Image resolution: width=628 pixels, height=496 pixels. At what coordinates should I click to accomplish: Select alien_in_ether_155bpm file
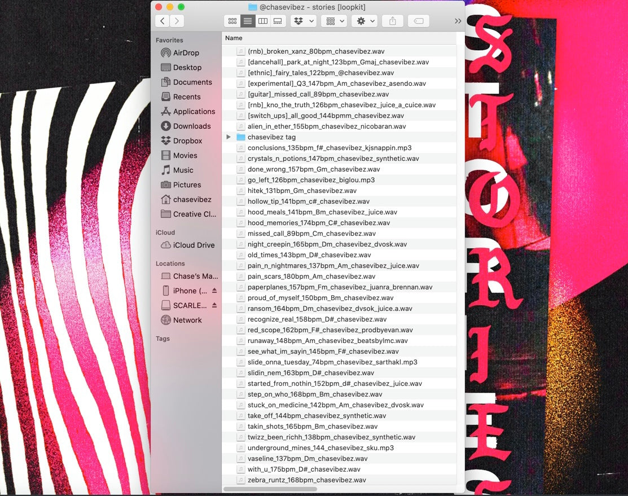pos(339,126)
